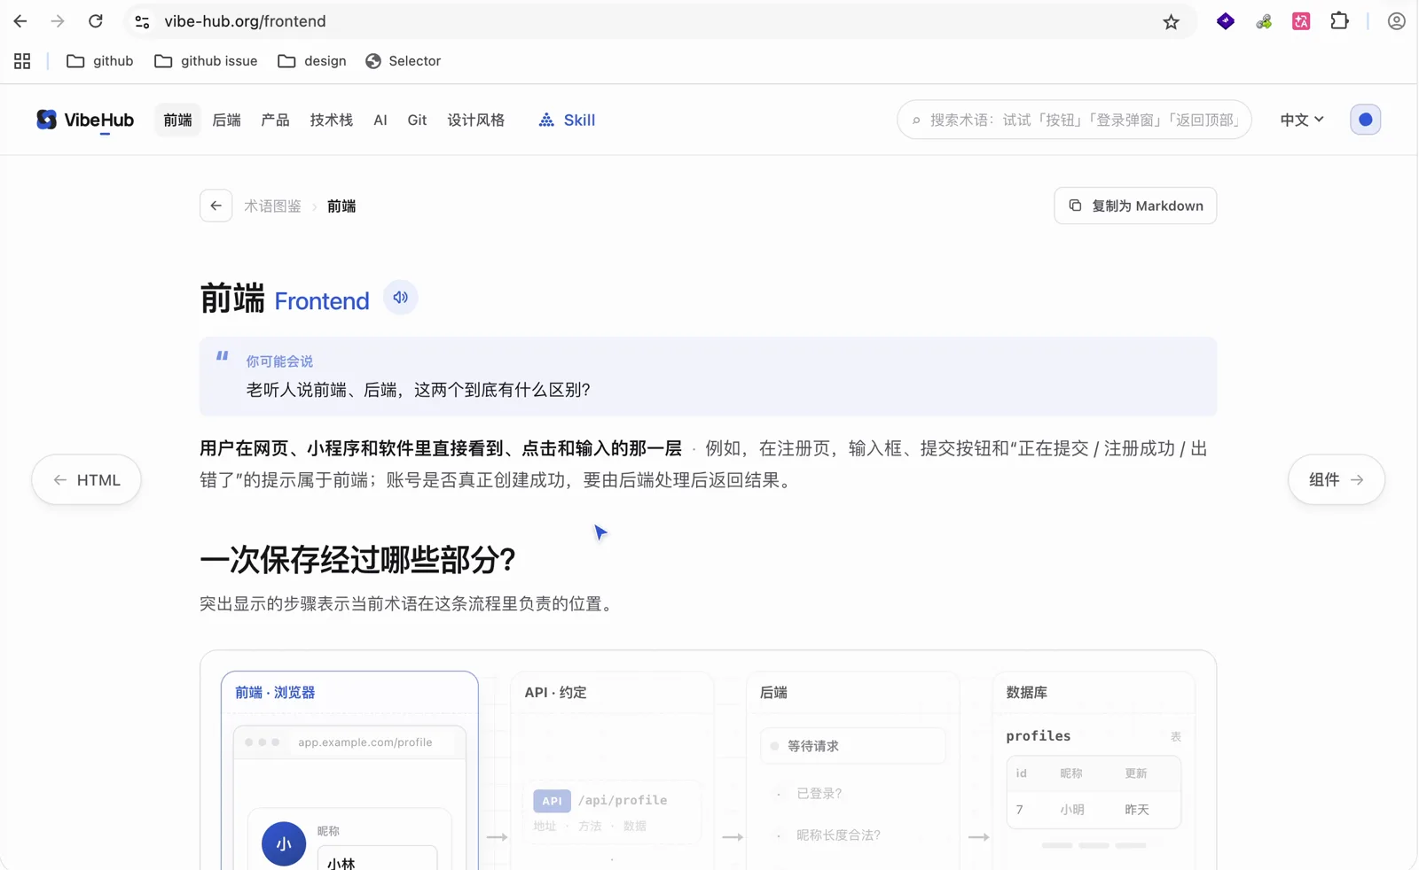Click the 等待请求 status row

853,746
